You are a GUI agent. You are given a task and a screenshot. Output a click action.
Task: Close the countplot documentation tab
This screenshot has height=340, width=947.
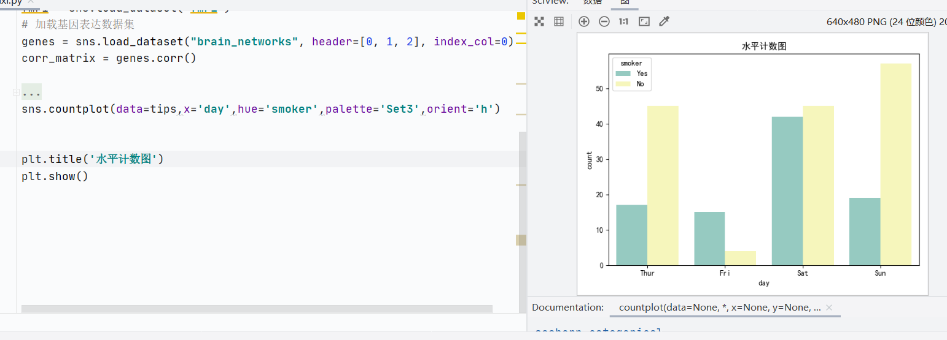tap(828, 308)
